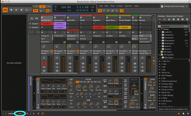This screenshot has width=191, height=116.
Task: Open the File menu
Action: [x=101, y=6]
